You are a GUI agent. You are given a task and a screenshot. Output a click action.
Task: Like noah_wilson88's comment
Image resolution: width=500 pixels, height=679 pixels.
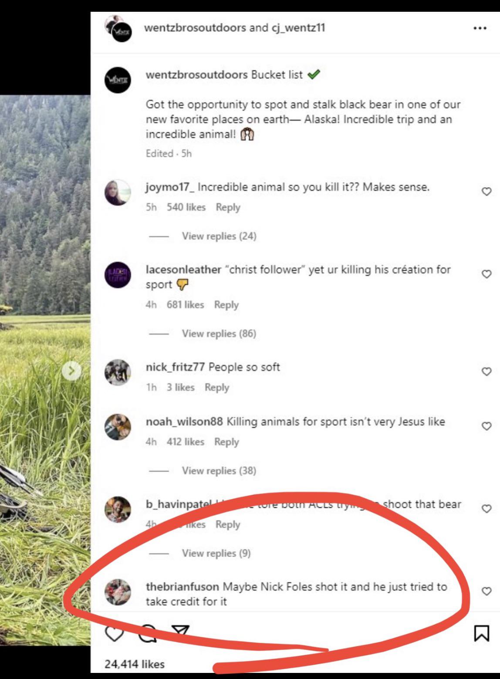click(486, 426)
